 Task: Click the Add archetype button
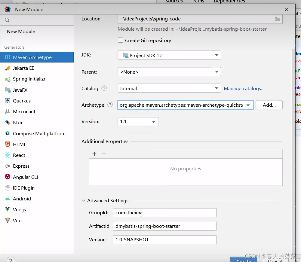tap(269, 105)
